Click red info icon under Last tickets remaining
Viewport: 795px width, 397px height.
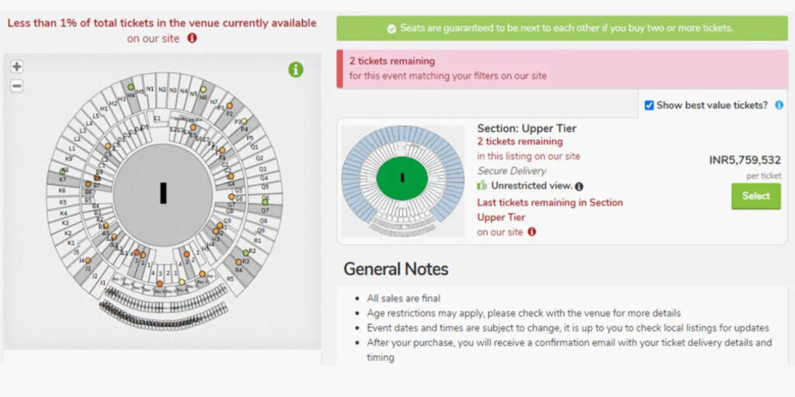pos(531,232)
